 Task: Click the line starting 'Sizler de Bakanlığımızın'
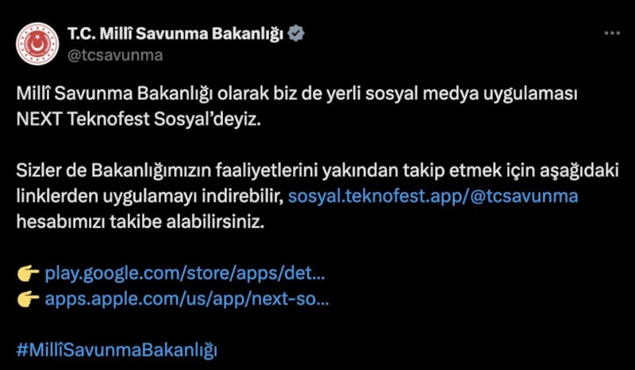pyautogui.click(x=317, y=170)
